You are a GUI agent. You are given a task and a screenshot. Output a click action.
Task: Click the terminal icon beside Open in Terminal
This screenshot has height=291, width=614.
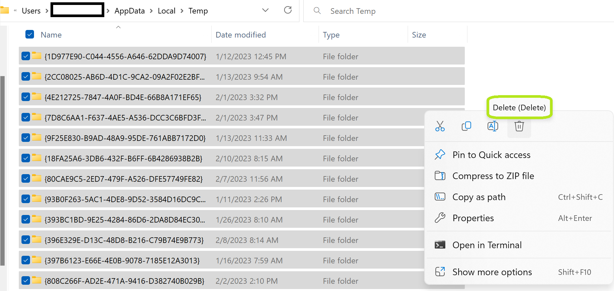coord(440,245)
